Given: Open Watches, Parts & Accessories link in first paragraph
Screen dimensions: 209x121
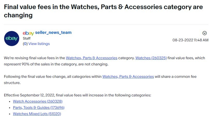Looking at the screenshot, I should coord(92,58).
